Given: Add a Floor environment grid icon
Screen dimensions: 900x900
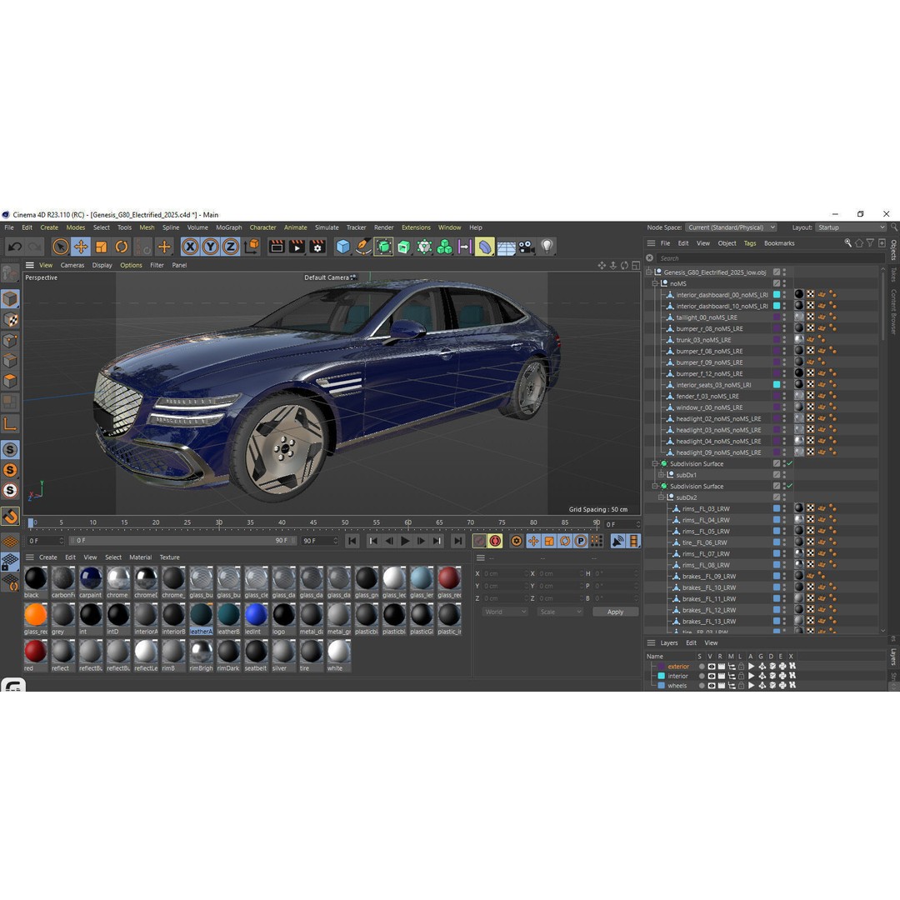Looking at the screenshot, I should click(x=506, y=247).
